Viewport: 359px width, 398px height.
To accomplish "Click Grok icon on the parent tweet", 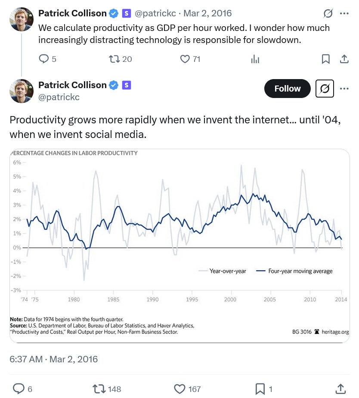I will (328, 13).
